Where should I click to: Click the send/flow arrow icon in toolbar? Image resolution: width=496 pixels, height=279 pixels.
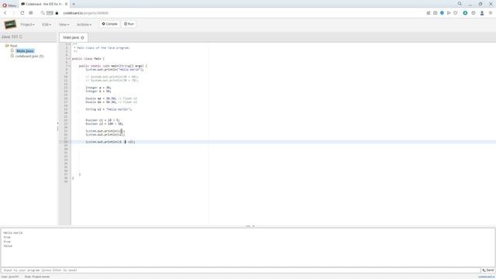(449, 13)
